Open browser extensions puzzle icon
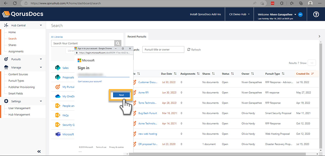The width and height of the screenshot is (325, 156). point(282,3)
